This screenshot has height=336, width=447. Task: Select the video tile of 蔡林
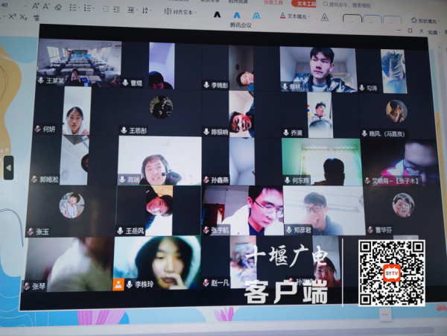[x=318, y=69]
